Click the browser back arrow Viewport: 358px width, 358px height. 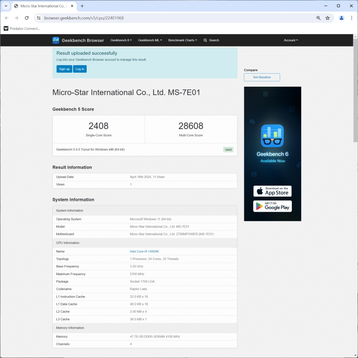pos(7,18)
